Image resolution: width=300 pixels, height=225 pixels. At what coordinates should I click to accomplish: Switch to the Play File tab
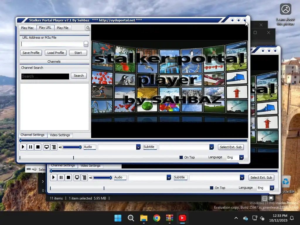click(63, 28)
